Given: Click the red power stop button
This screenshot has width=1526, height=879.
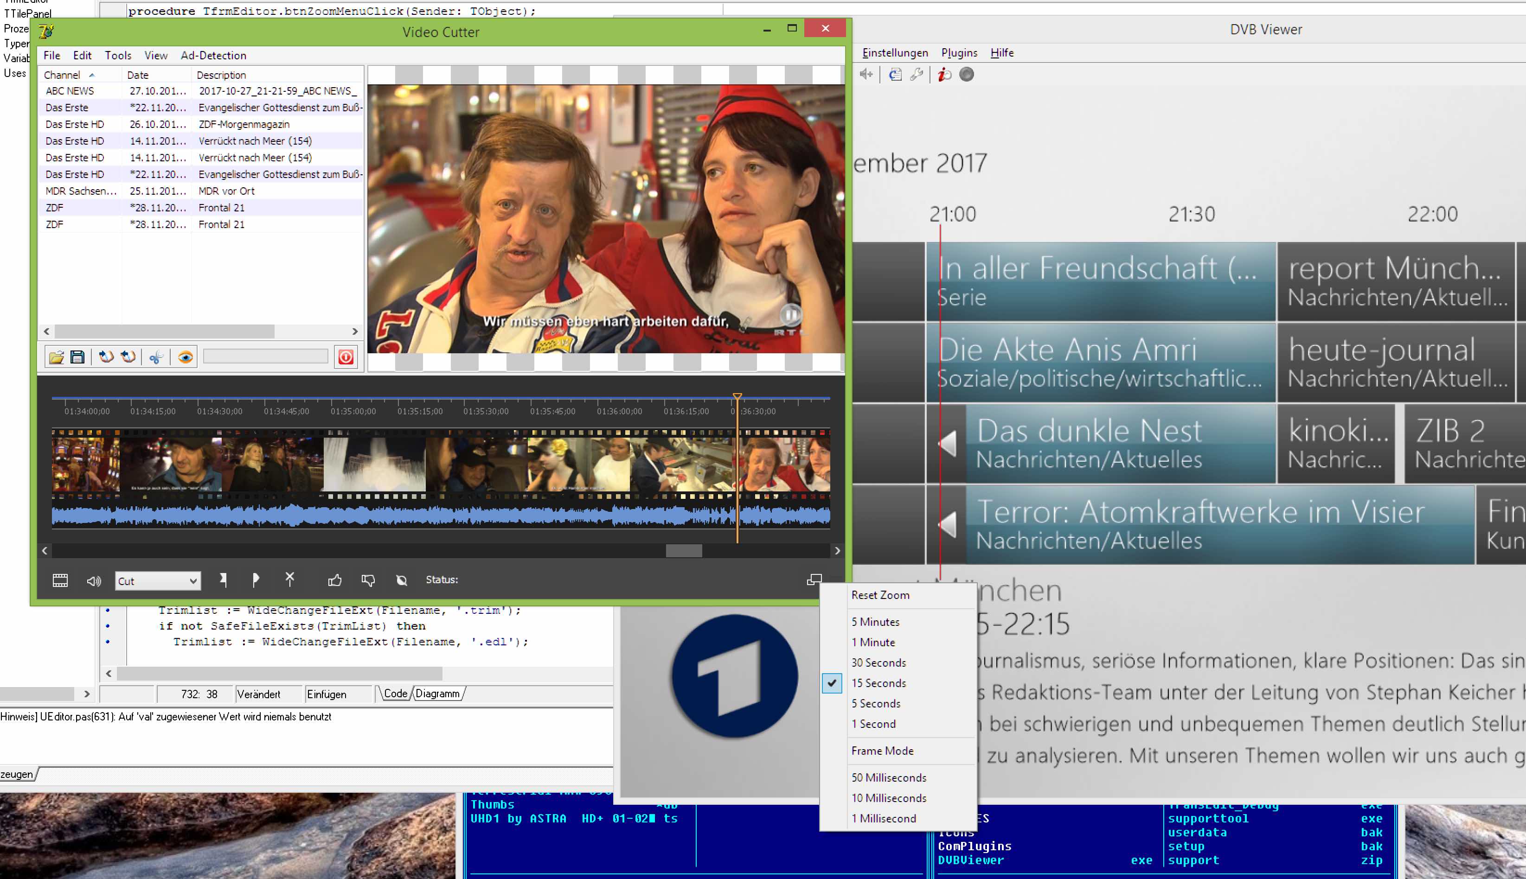Looking at the screenshot, I should [x=346, y=357].
